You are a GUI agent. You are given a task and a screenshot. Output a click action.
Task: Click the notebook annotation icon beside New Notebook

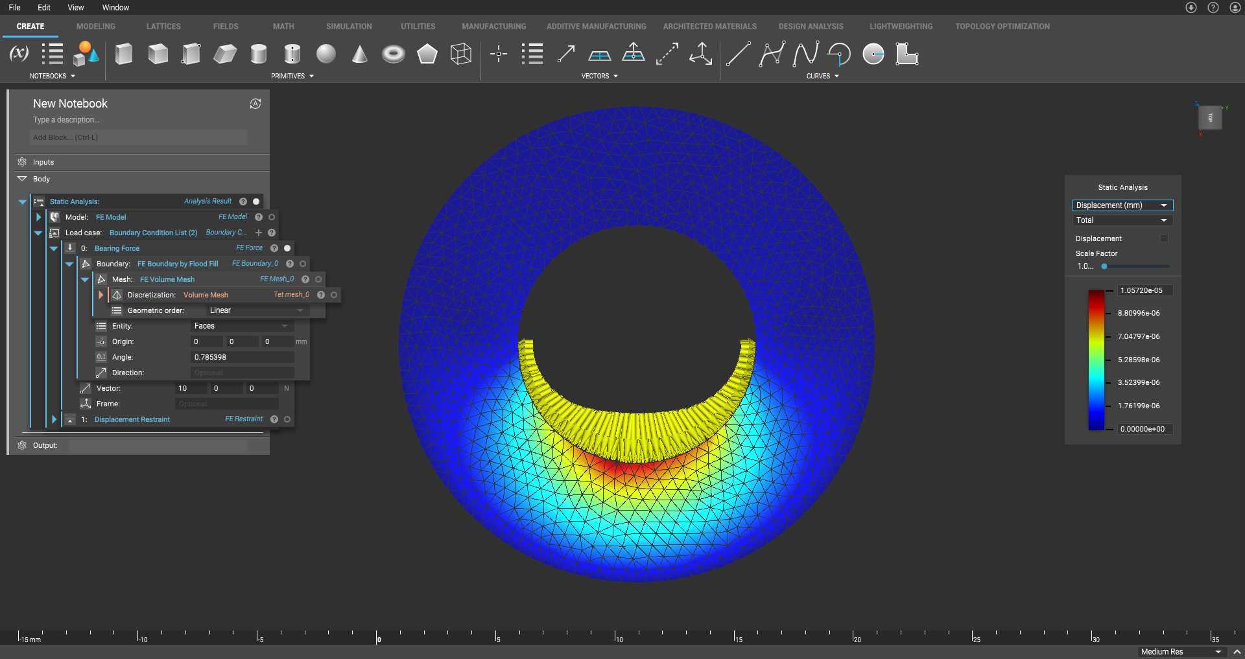(x=255, y=104)
